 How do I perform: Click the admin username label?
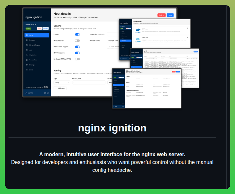tap(30, 93)
